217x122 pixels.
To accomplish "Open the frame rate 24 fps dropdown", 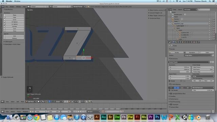I will click(x=203, y=76).
